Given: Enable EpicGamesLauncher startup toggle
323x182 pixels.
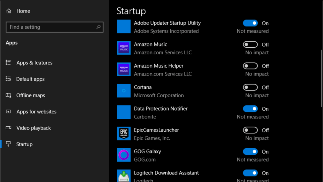Looking at the screenshot, I should [250, 130].
